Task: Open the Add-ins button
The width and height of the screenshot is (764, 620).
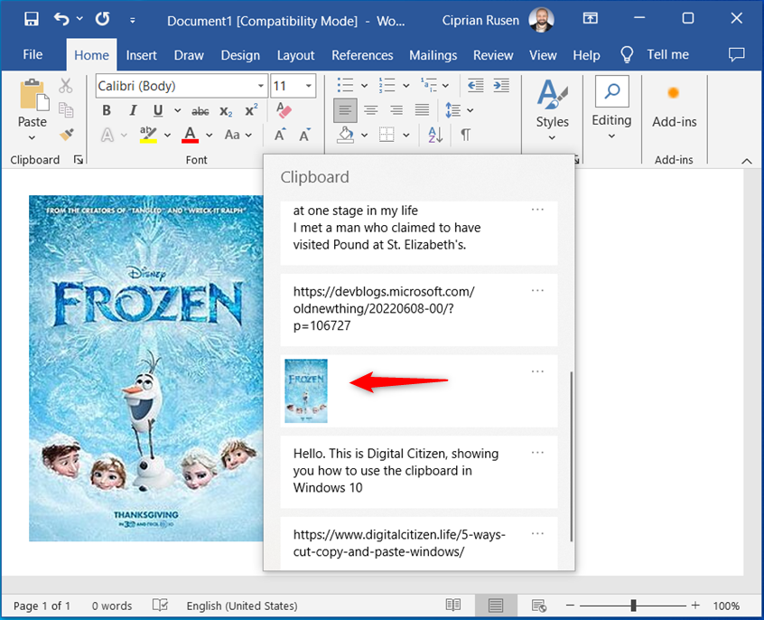Action: pos(675,108)
